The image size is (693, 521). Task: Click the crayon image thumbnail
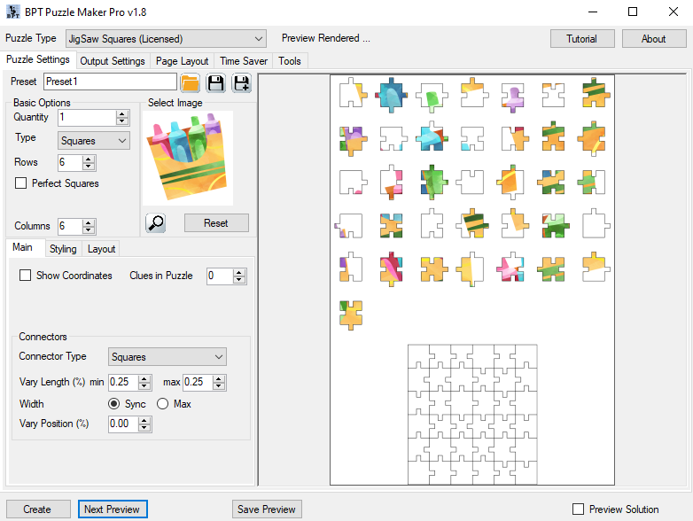pyautogui.click(x=187, y=156)
